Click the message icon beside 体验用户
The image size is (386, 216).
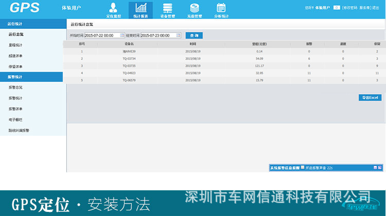pyautogui.click(x=337, y=8)
